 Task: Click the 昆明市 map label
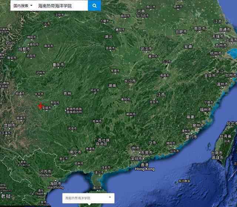pos(10,125)
